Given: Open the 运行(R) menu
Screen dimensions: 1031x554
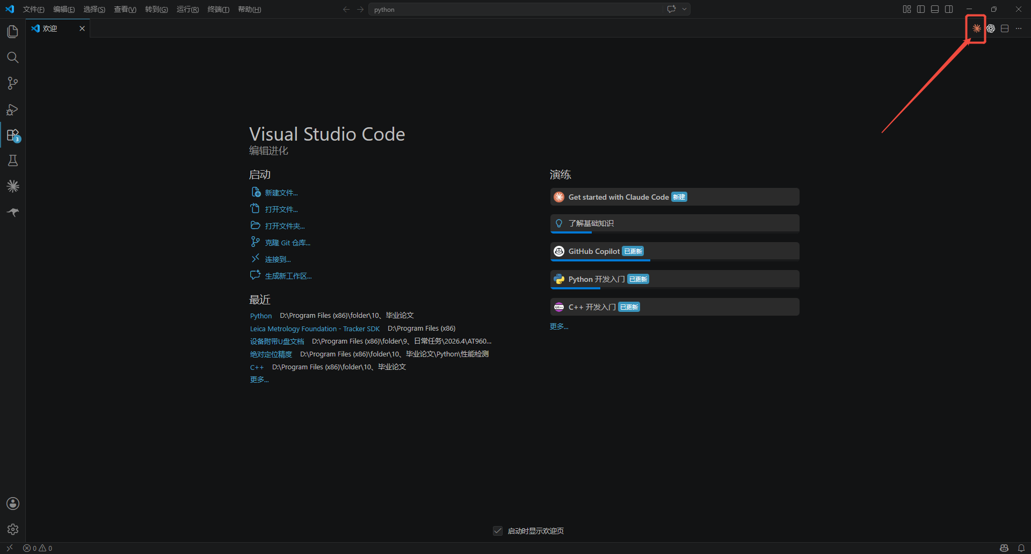Looking at the screenshot, I should [188, 9].
